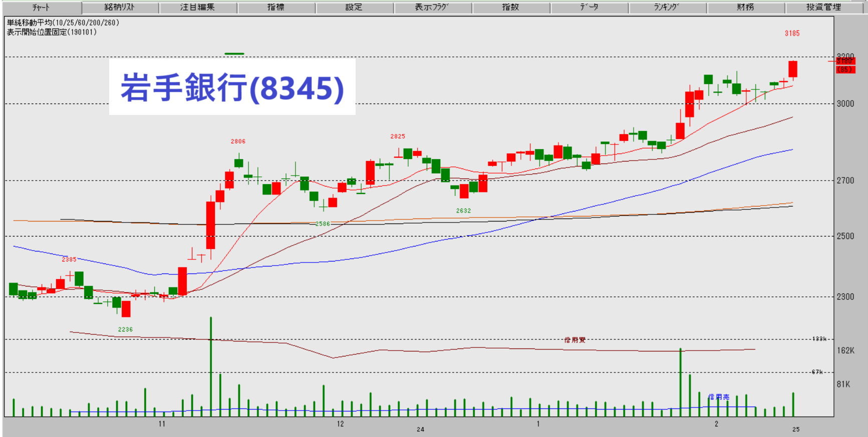This screenshot has width=868, height=437.
Task: Switch to the 銘柄リスト tab
Action: (120, 7)
